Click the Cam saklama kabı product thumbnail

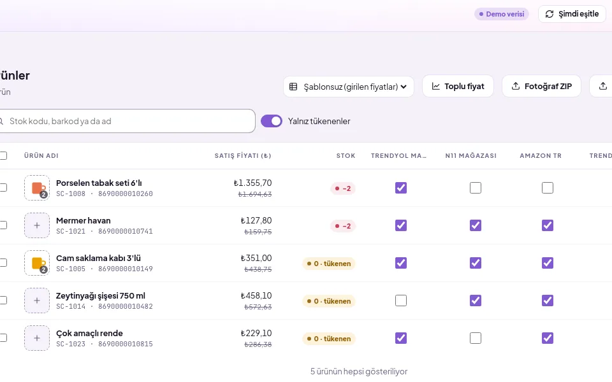37,263
